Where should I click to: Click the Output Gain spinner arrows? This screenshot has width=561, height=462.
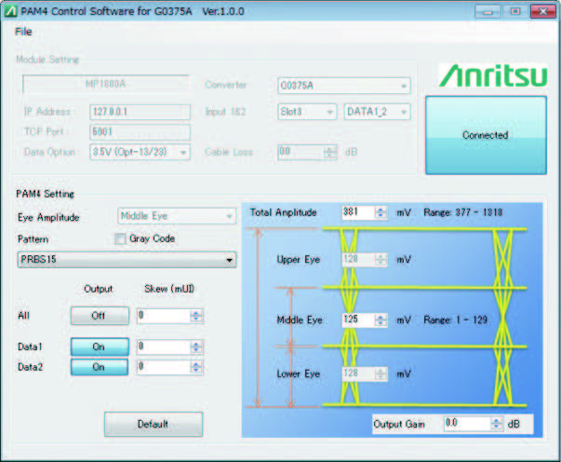(x=496, y=423)
